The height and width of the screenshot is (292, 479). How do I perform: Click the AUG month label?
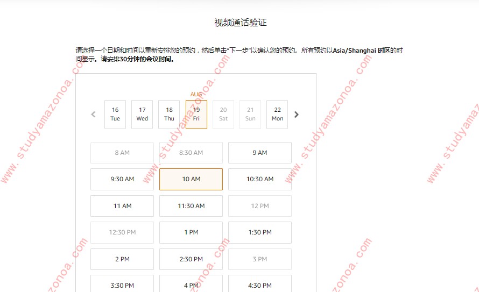tap(196, 94)
